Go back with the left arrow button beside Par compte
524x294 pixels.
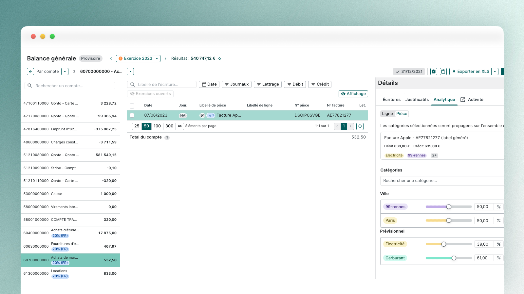[x=30, y=72]
